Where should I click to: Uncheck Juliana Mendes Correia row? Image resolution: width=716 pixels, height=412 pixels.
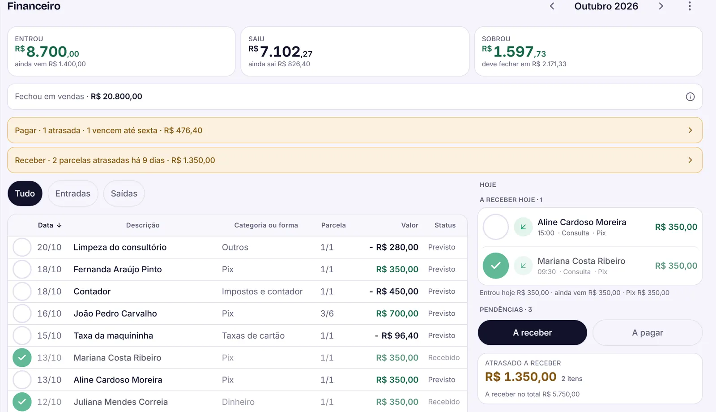(x=22, y=402)
